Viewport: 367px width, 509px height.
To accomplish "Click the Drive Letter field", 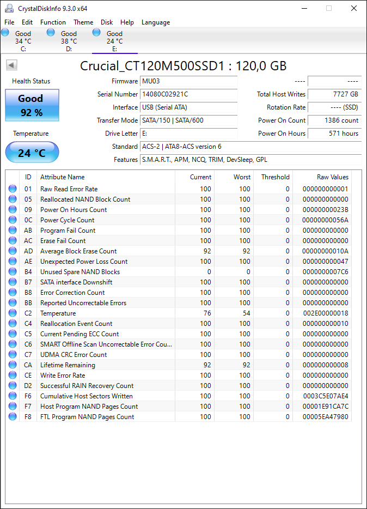I will (189, 134).
